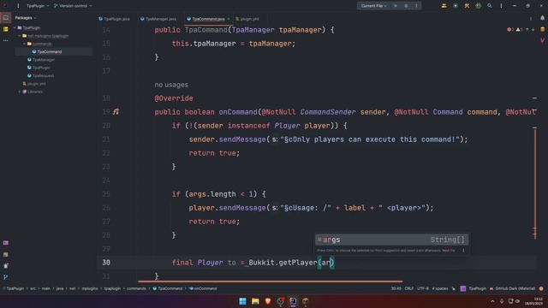Collapse the net.mplugins.tpaplugin package
Image resolution: width=548 pixels, height=308 pixels.
click(x=20, y=36)
